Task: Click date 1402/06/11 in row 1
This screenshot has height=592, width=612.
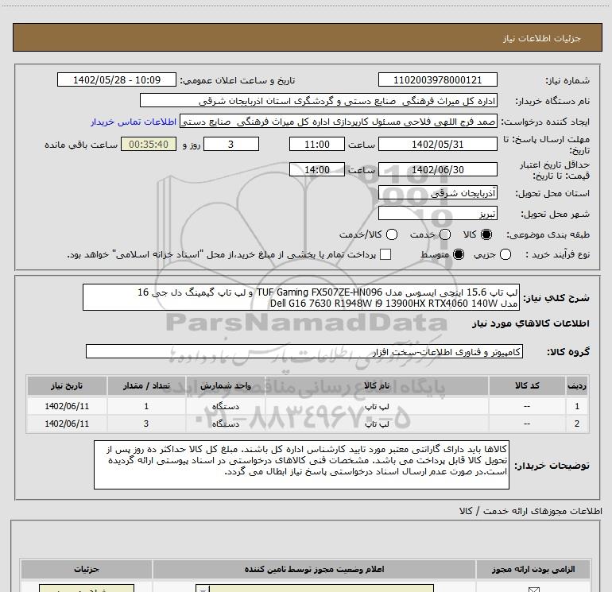Action: [x=67, y=406]
